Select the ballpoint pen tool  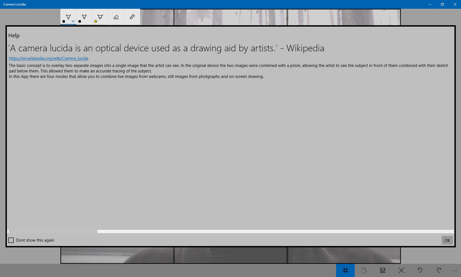pyautogui.click(x=68, y=16)
